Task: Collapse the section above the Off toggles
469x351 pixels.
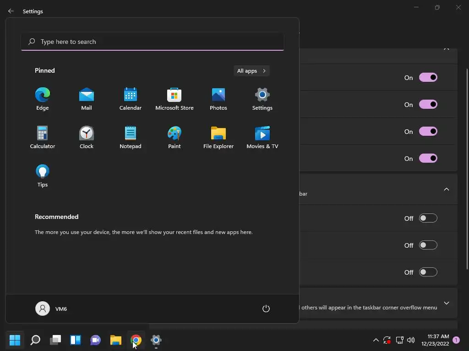Action: tap(446, 189)
